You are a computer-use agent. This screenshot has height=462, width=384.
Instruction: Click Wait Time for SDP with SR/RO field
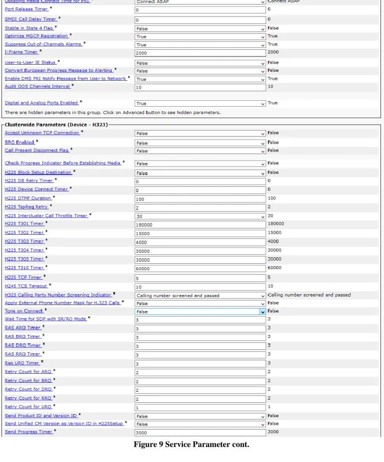(200, 319)
